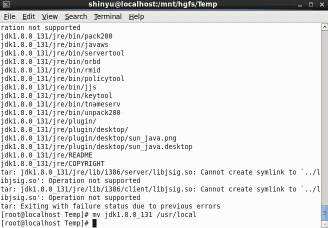Click the line ending in 'unpack200'
Screen dimensions: 328x228
(60, 112)
